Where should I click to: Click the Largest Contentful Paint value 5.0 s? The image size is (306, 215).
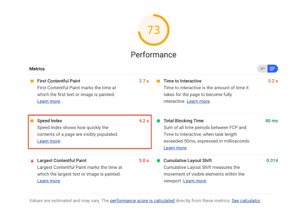pyautogui.click(x=144, y=161)
